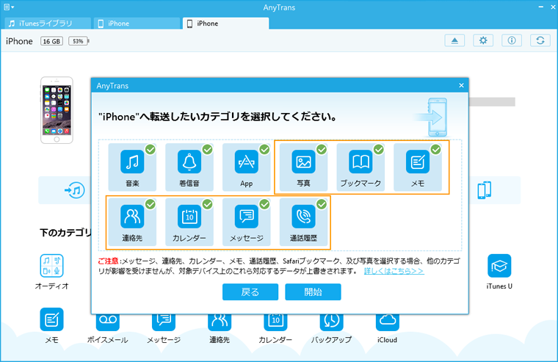This screenshot has width=558, height=362.
Task: Select the カレンダー calendar tile in the dialog
Action: [189, 222]
